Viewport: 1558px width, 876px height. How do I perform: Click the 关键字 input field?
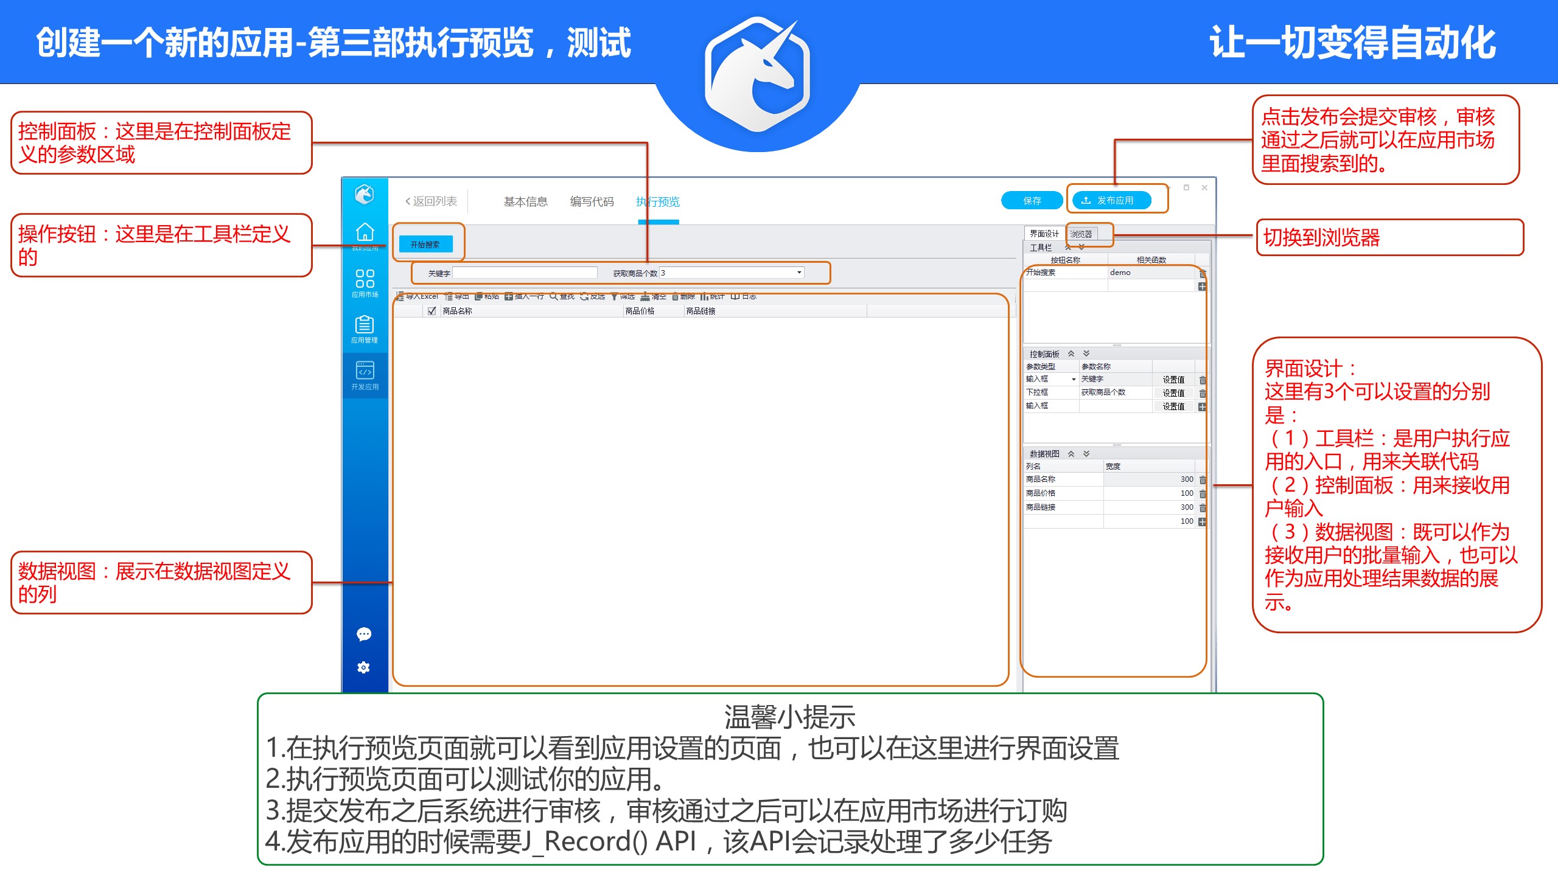point(525,273)
